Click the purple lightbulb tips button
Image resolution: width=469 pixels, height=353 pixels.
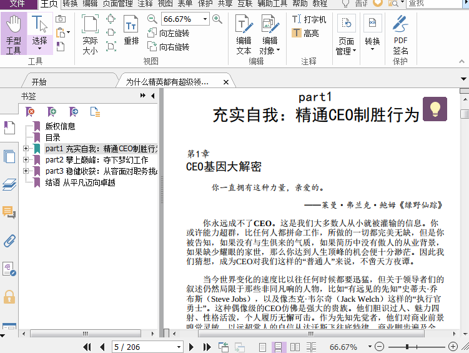tap(435, 109)
